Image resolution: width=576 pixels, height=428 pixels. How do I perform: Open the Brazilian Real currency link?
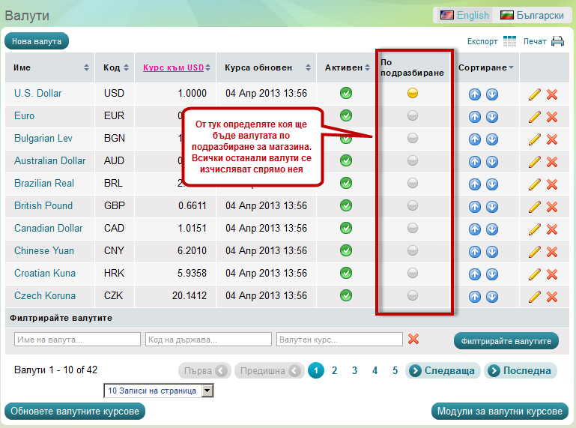(44, 183)
